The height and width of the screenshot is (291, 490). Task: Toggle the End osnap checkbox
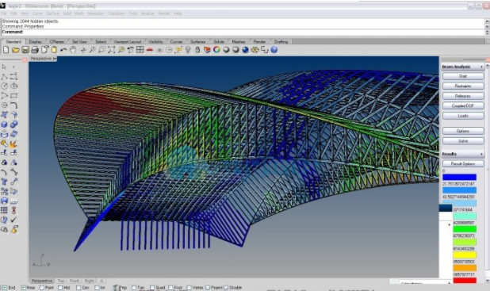pyautogui.click(x=5, y=288)
